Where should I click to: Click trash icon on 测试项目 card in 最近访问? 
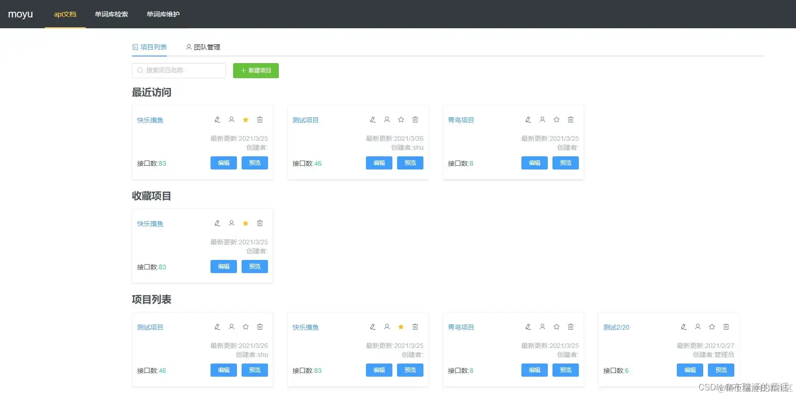coord(415,120)
